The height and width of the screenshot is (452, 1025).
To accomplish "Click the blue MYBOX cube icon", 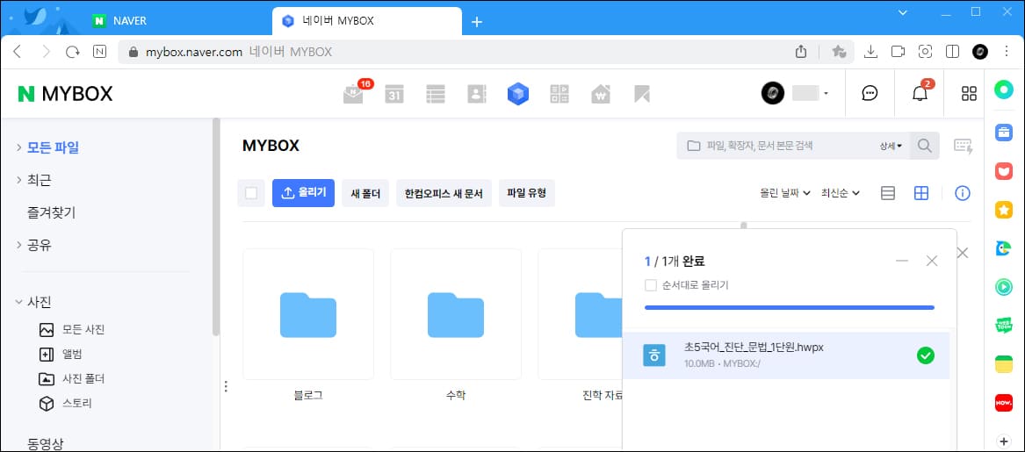I will (517, 94).
